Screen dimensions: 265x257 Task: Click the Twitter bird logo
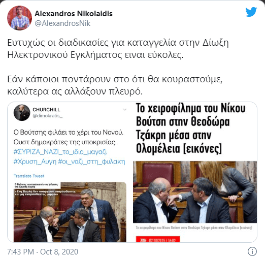(251, 12)
